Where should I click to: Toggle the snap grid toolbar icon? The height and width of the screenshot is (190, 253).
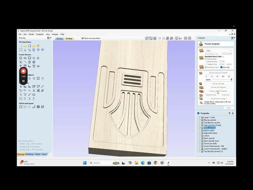(155, 38)
